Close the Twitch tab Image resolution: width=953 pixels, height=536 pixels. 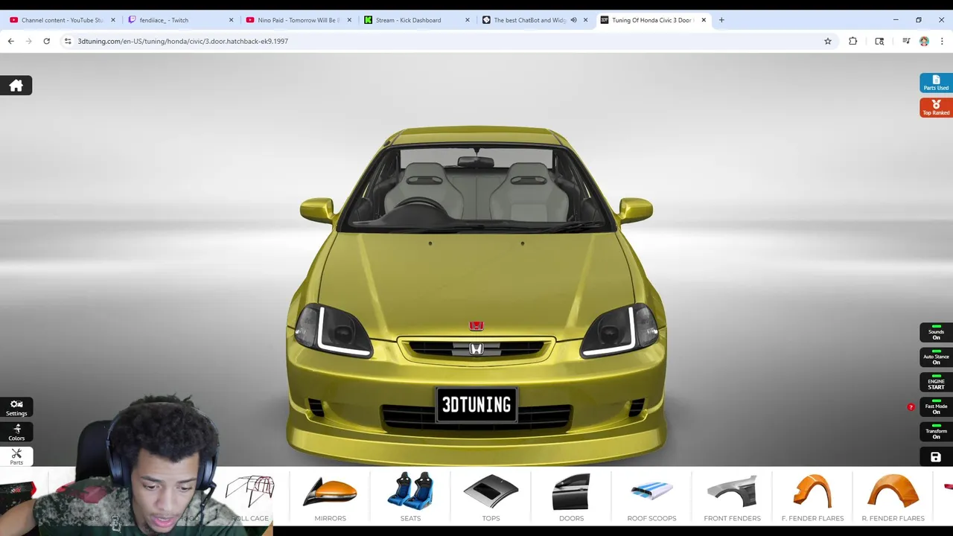click(231, 20)
